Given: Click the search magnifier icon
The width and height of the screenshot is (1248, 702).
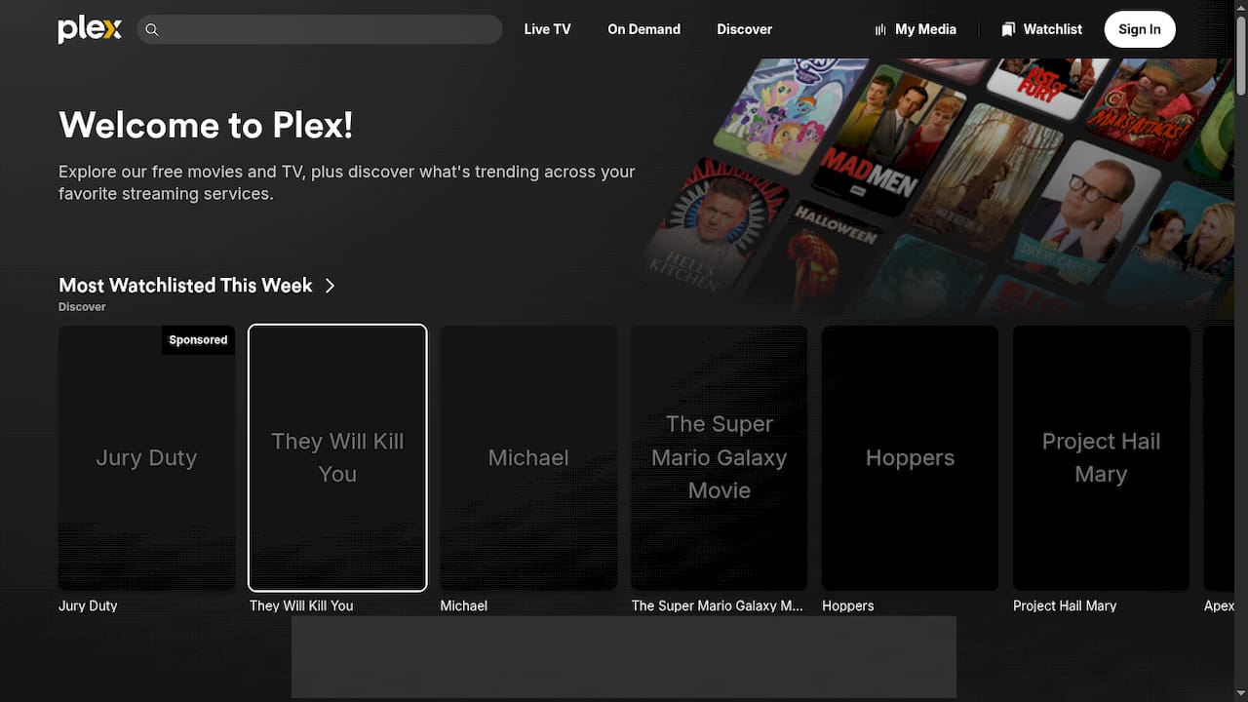Looking at the screenshot, I should coord(152,29).
